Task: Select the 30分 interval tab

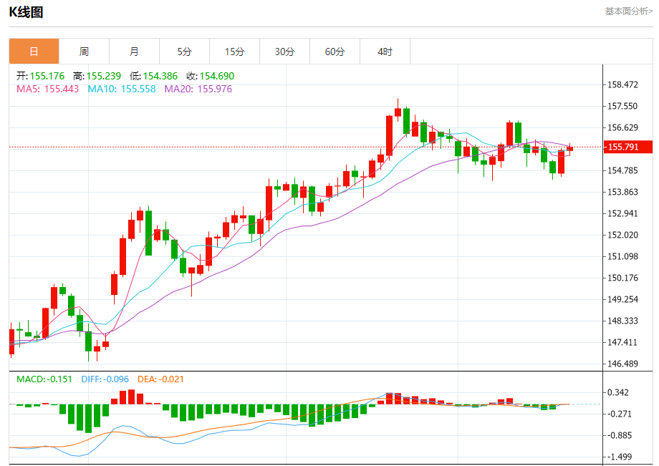Action: coord(284,52)
